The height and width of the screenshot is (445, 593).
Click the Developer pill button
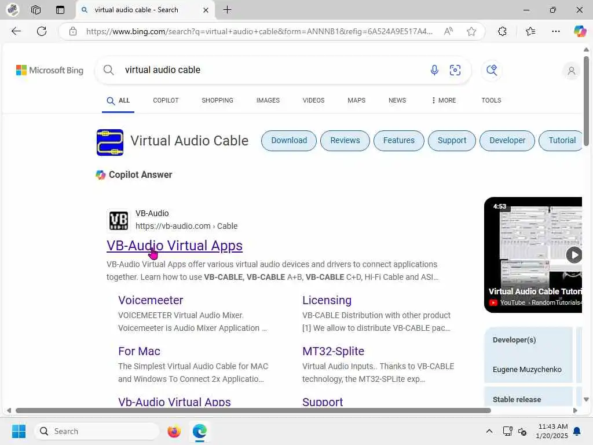click(x=507, y=140)
